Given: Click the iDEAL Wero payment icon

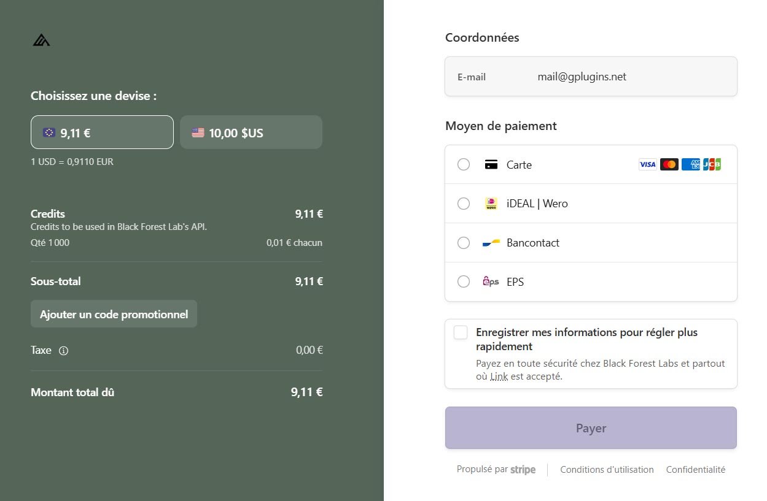Looking at the screenshot, I should [x=491, y=204].
